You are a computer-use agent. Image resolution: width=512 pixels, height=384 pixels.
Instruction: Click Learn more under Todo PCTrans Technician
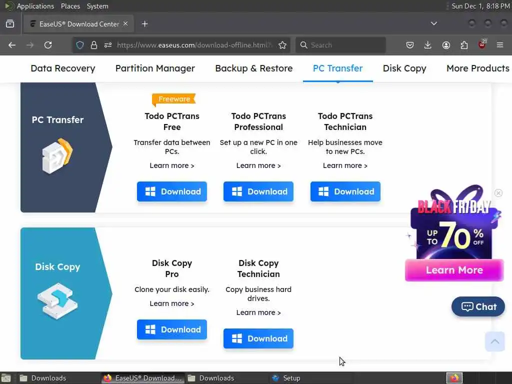click(x=345, y=165)
